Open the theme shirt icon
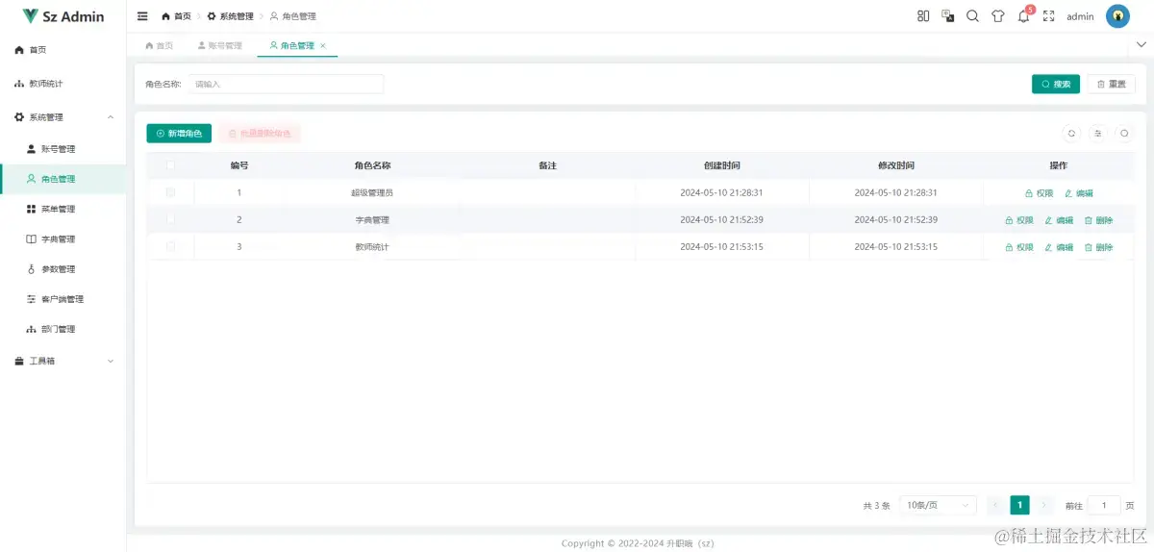Viewport: 1154px width, 552px height. click(x=998, y=16)
